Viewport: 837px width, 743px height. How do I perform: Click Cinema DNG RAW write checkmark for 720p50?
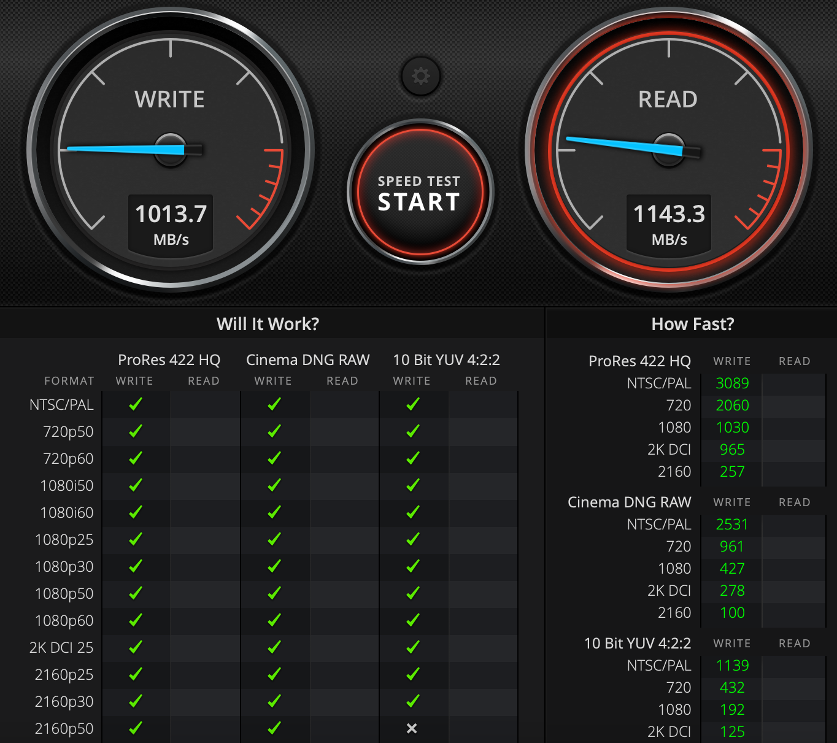274,431
